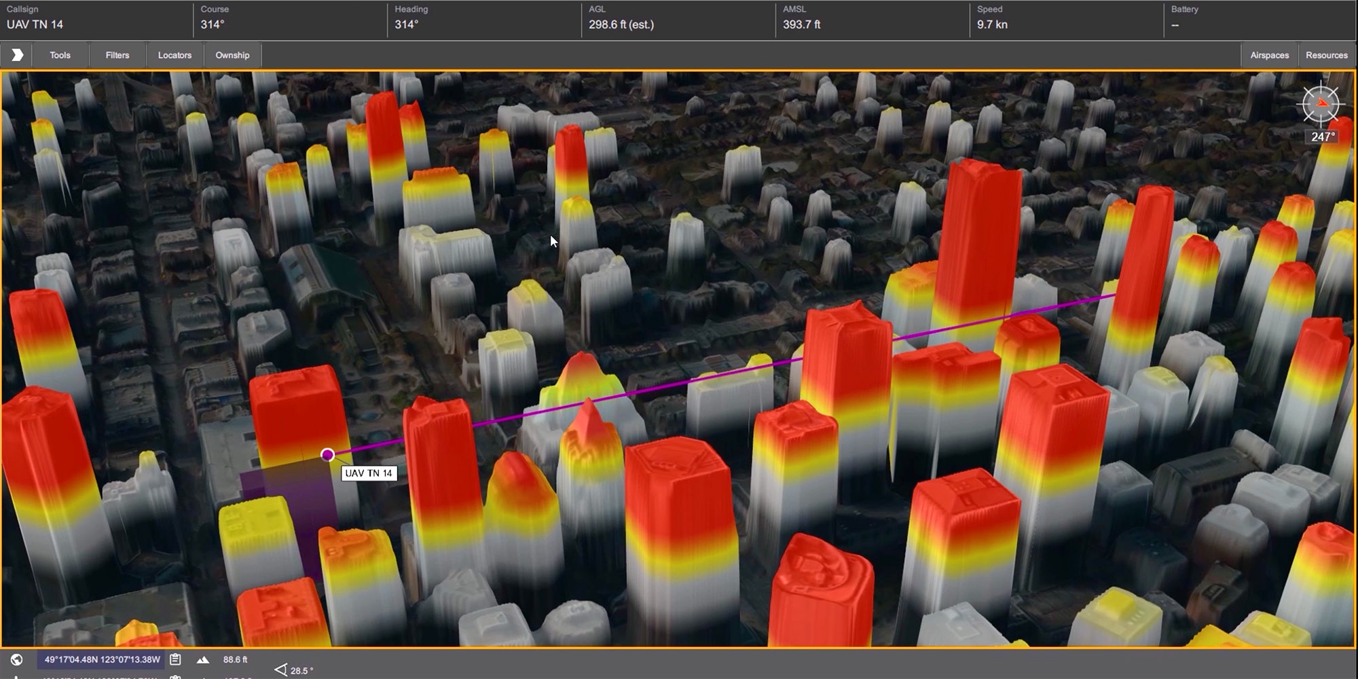Select the UAV TN 14 position marker
Image resolution: width=1358 pixels, height=679 pixels.
point(328,454)
